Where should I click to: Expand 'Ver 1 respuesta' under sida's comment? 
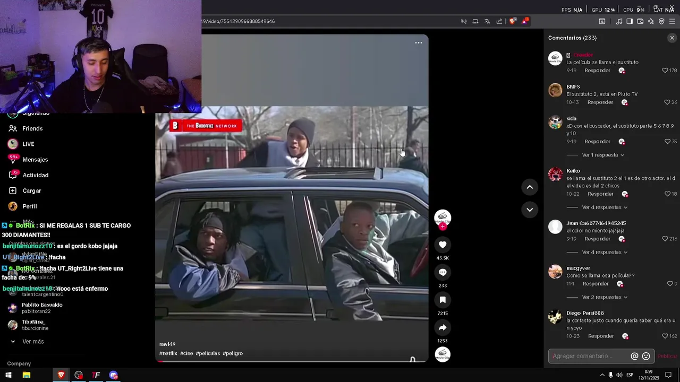coord(603,155)
